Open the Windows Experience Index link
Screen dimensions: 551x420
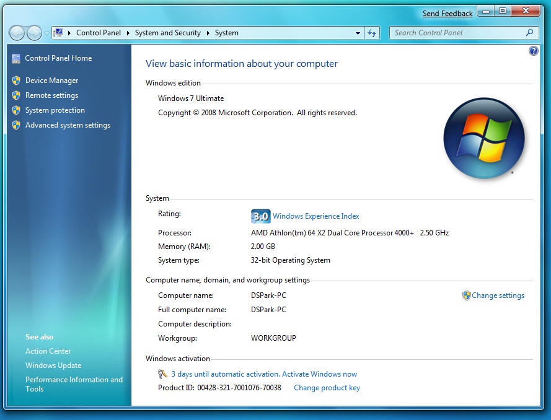pyautogui.click(x=316, y=216)
